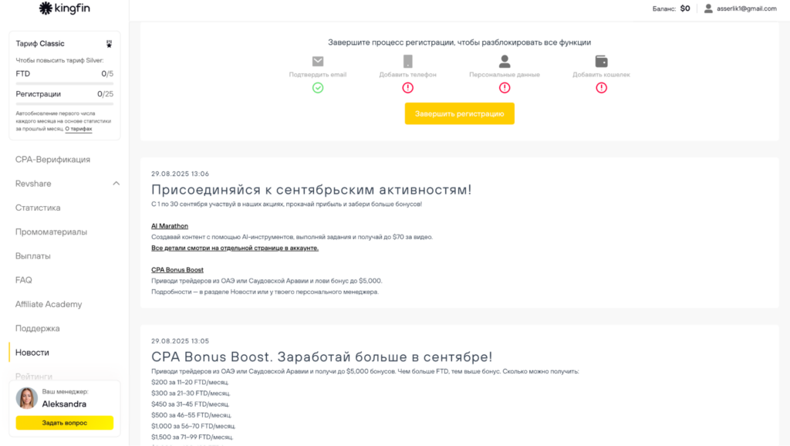
Task: Click the date 29.08.2025 13:05
Action: point(180,341)
